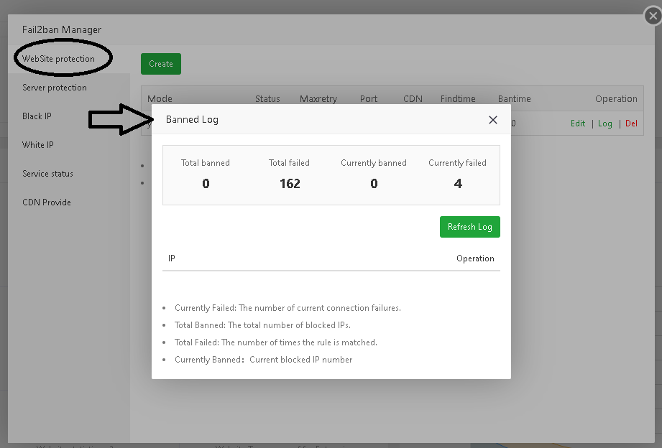662x448 pixels.
Task: Click the Fail2ban Manager title text
Action: click(x=62, y=29)
